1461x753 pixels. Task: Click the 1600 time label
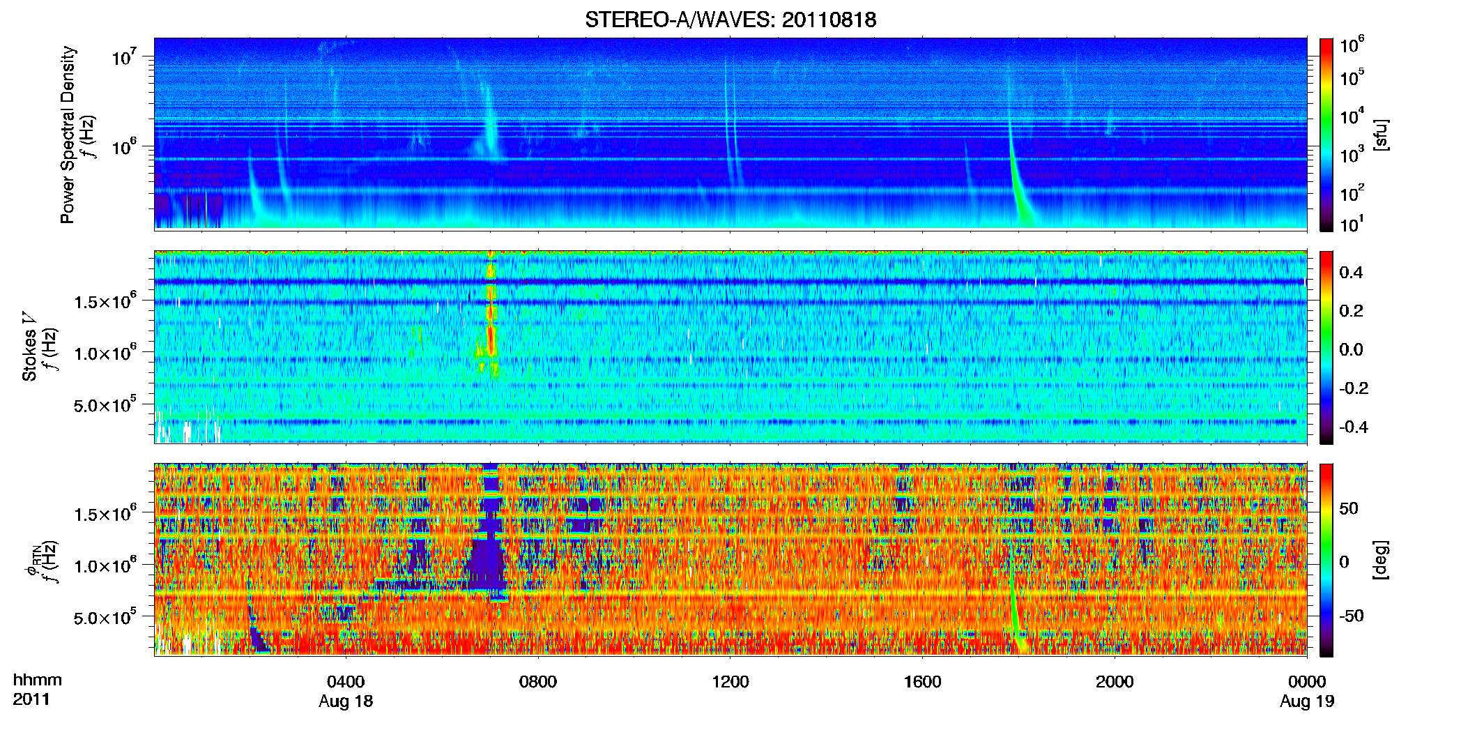(922, 682)
